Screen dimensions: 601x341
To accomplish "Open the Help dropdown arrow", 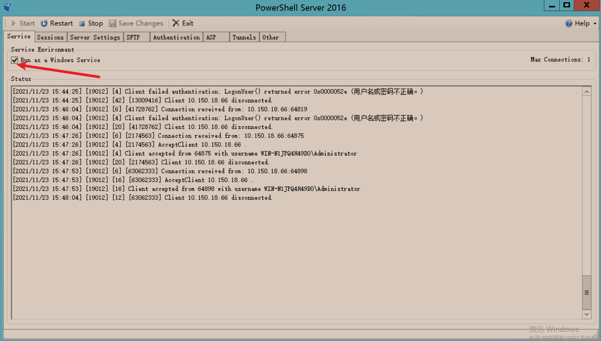I will pyautogui.click(x=595, y=24).
